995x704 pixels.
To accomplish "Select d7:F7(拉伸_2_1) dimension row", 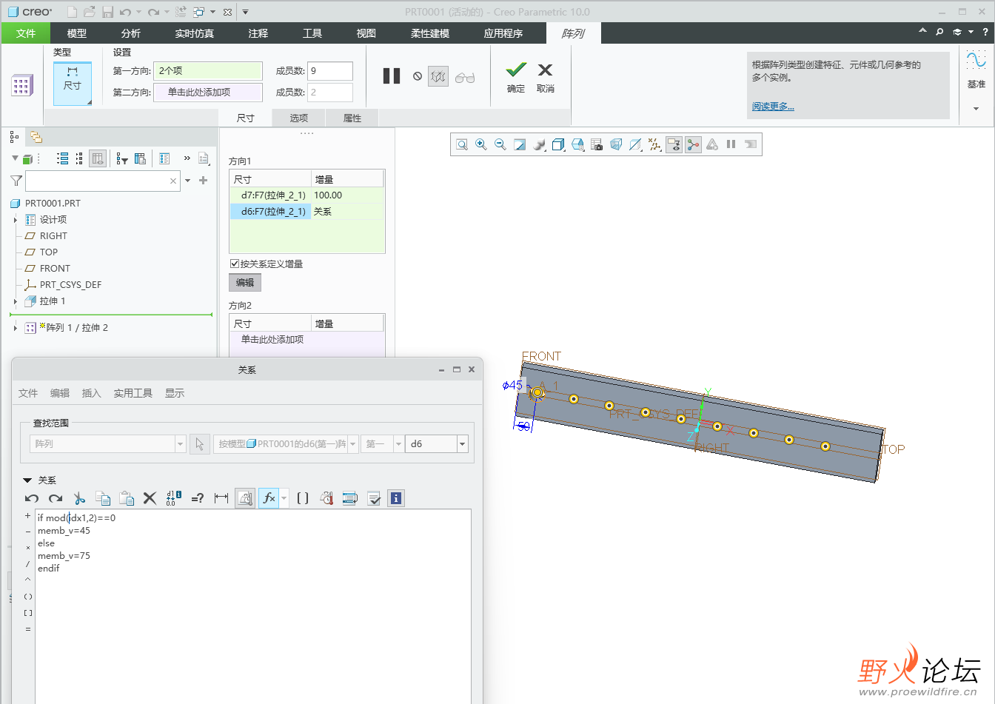I will coord(306,195).
